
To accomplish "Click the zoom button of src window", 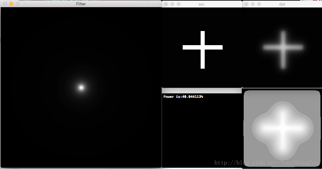I will [179, 4].
